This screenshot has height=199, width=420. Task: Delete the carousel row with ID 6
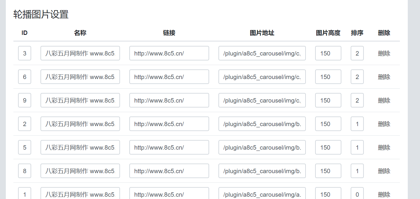384,77
